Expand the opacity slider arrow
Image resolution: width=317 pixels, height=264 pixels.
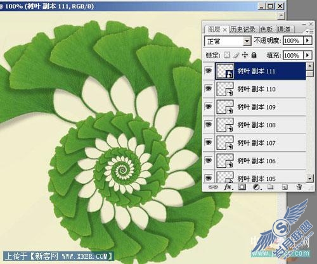(x=307, y=41)
